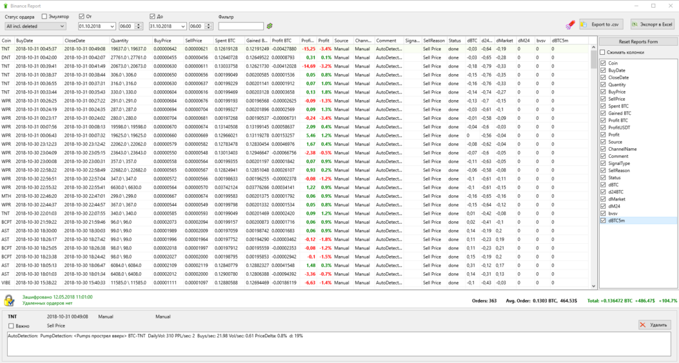The image size is (679, 363).
Task: Click Reset Reports Form button
Action: click(638, 41)
